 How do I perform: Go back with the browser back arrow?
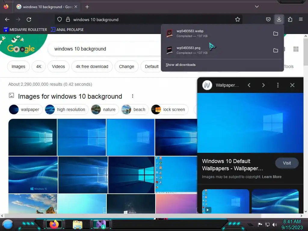pyautogui.click(x=7, y=20)
